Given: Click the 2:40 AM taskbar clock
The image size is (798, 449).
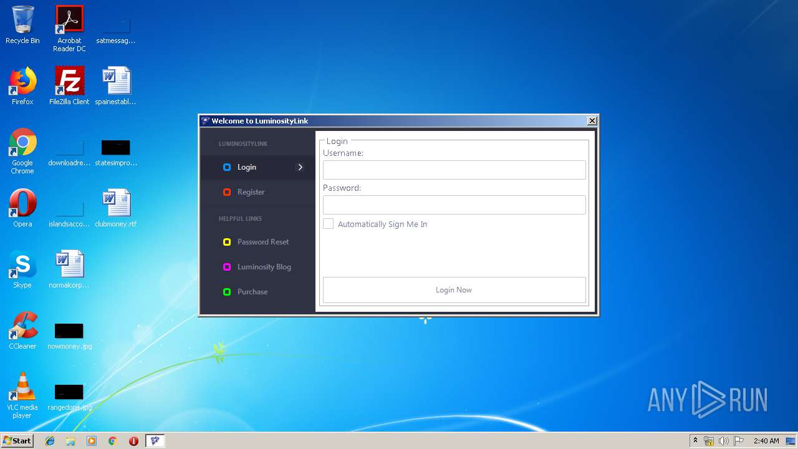Looking at the screenshot, I should 766,441.
